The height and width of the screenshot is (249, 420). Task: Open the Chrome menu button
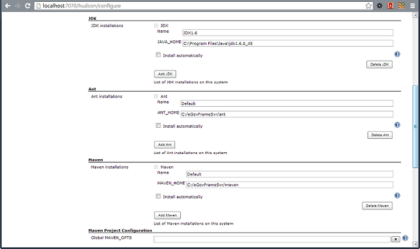coord(412,6)
